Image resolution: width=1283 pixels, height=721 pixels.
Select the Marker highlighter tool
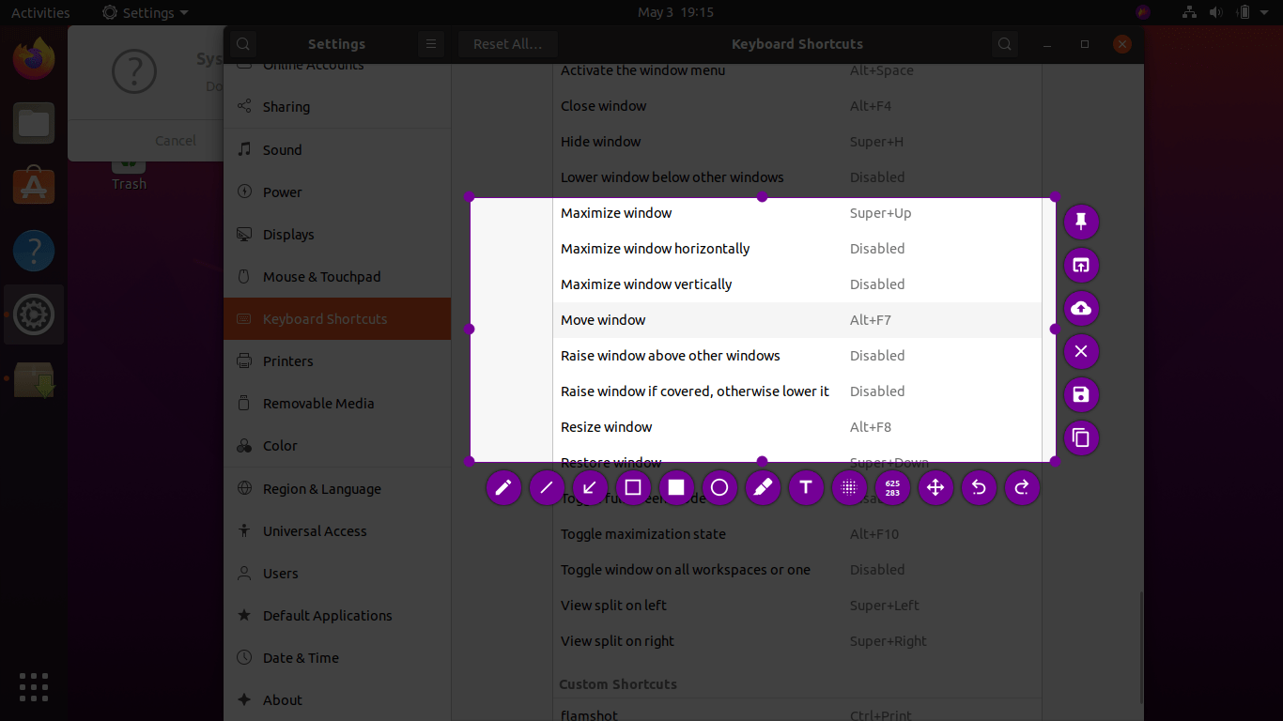[x=763, y=487]
